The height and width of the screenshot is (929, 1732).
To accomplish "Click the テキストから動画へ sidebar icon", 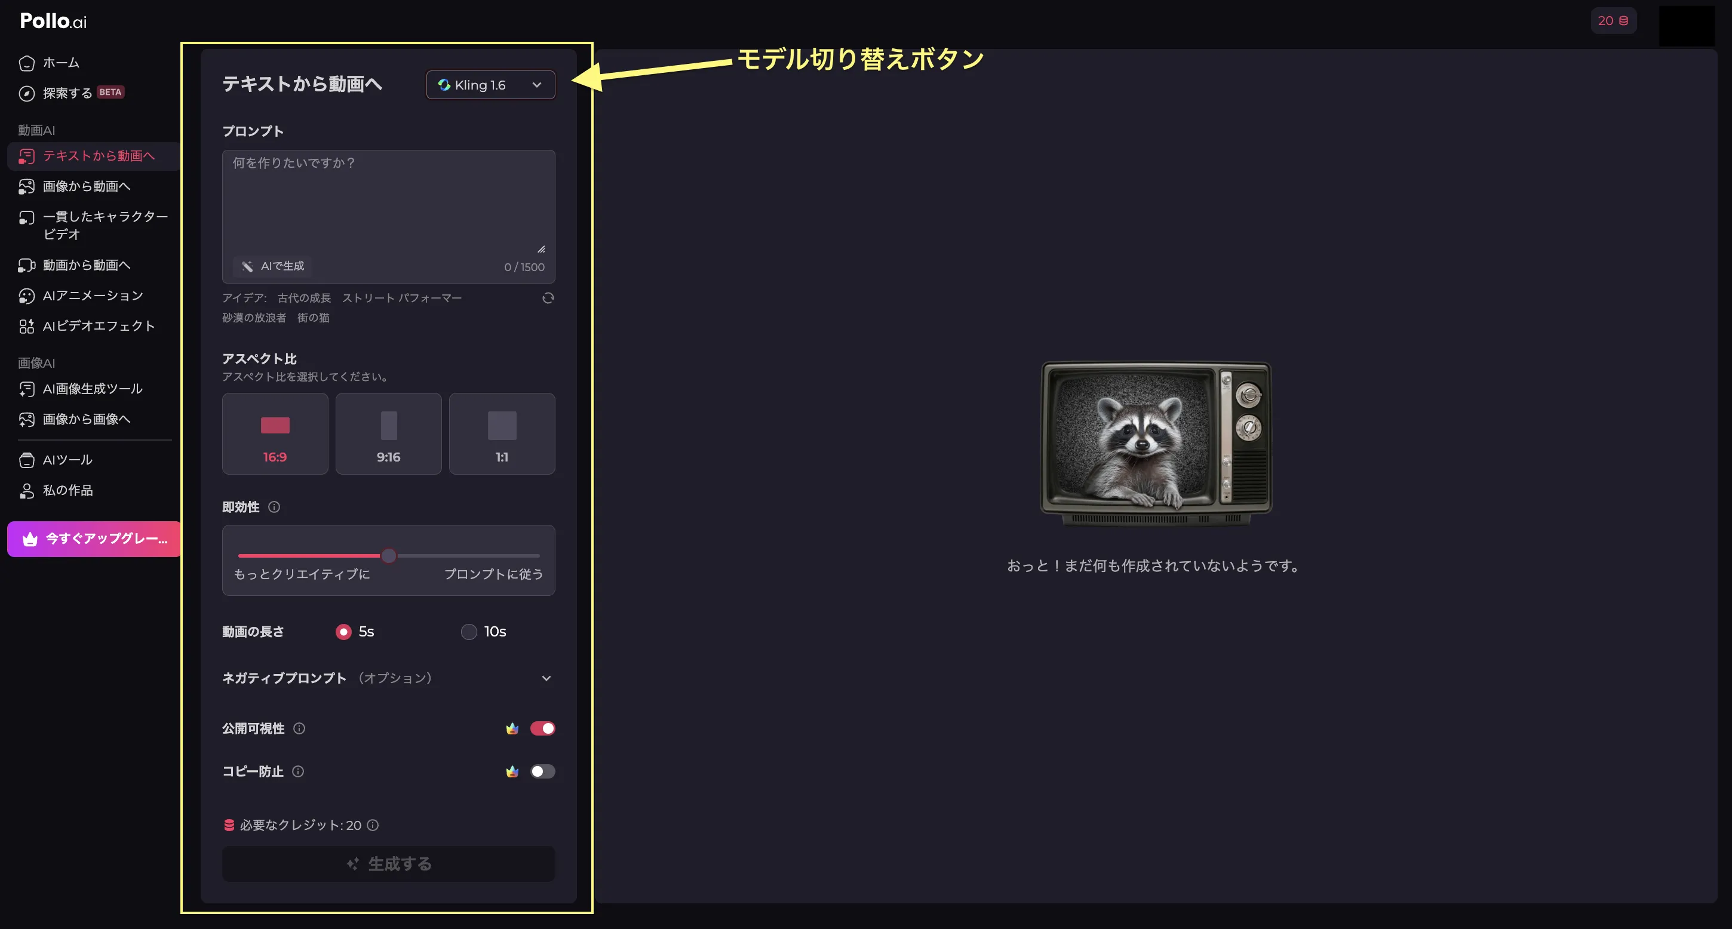I will [26, 156].
